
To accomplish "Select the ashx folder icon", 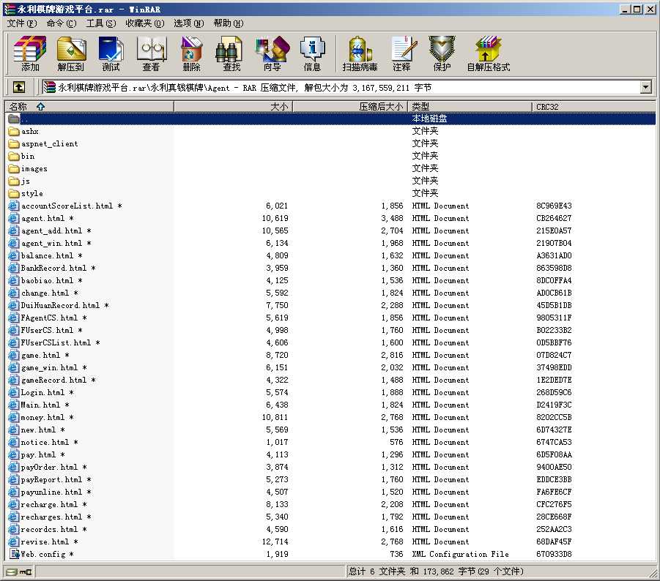I will click(14, 131).
